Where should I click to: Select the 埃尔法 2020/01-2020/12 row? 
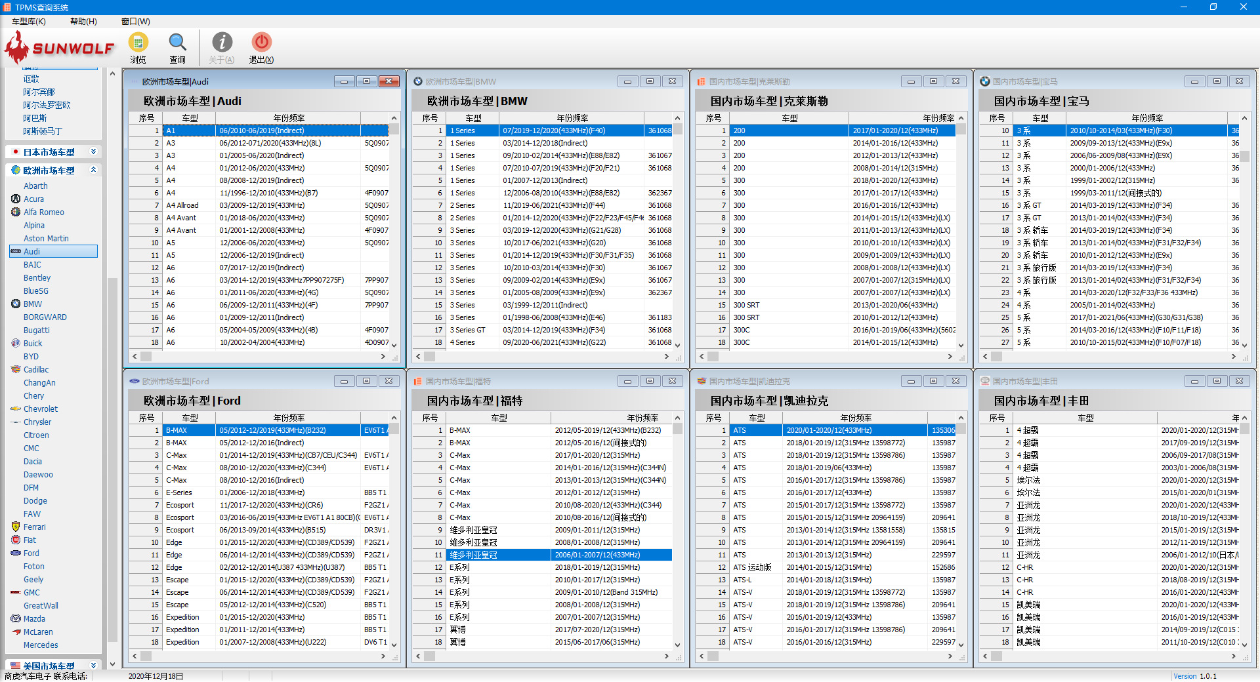pyautogui.click(x=1110, y=480)
